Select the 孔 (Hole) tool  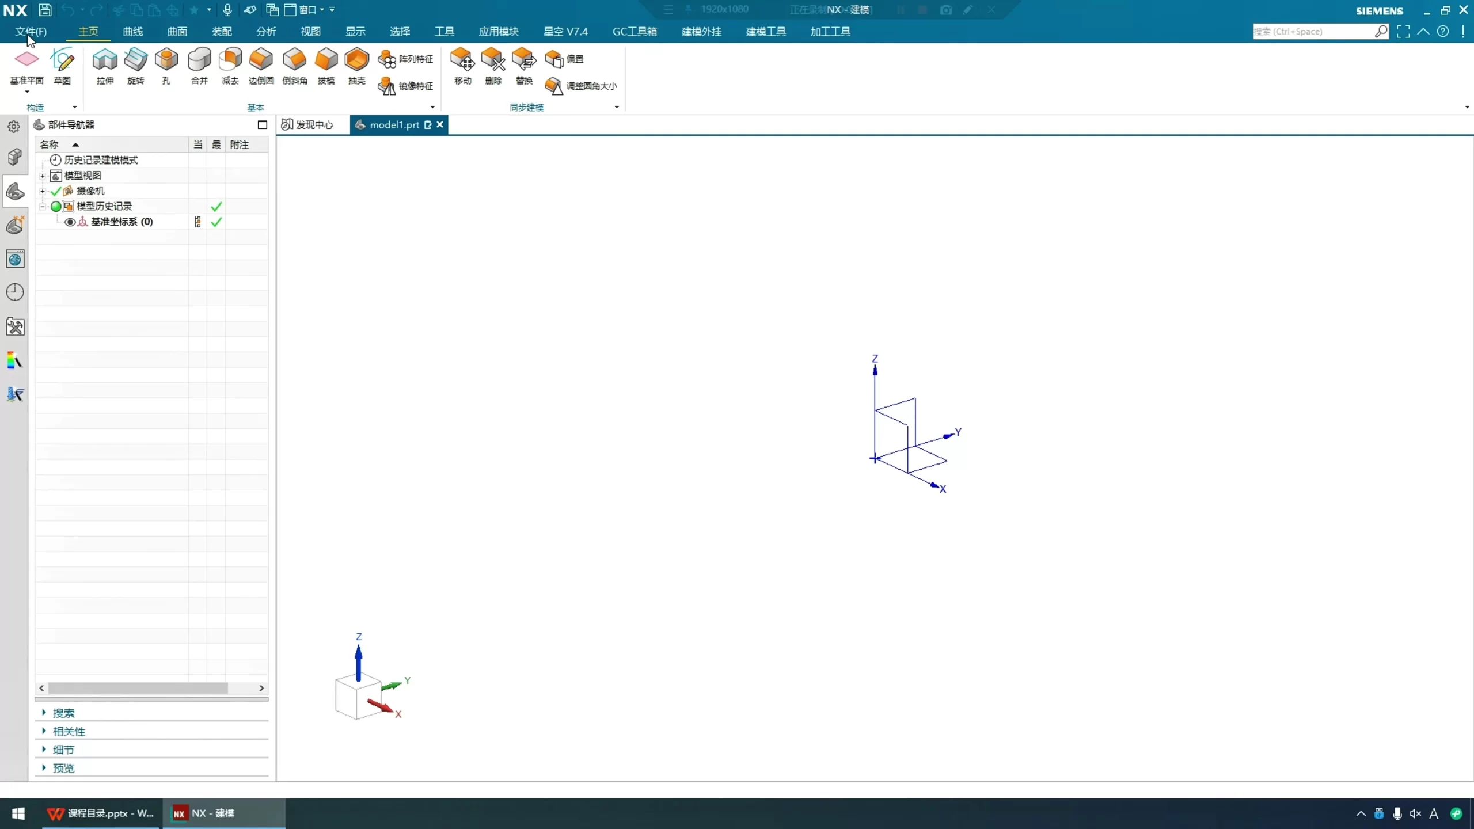(166, 60)
